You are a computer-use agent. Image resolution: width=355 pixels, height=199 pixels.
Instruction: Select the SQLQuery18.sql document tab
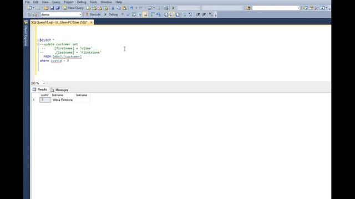point(59,22)
